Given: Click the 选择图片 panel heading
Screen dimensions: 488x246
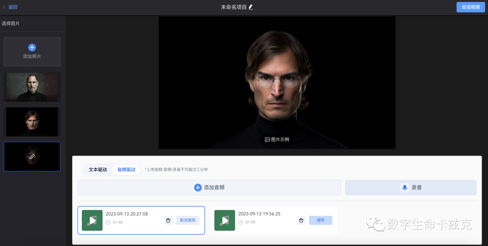Looking at the screenshot, I should pos(10,24).
